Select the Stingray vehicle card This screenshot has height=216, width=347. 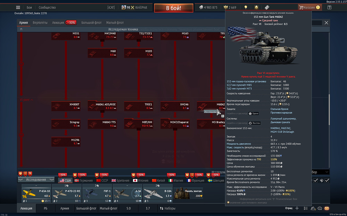66,124
